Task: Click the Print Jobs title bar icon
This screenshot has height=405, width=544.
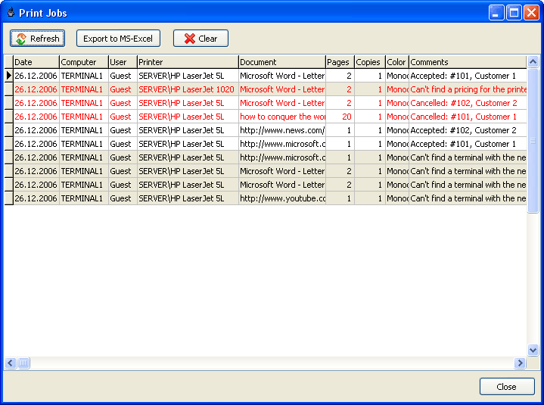Action: pyautogui.click(x=11, y=12)
